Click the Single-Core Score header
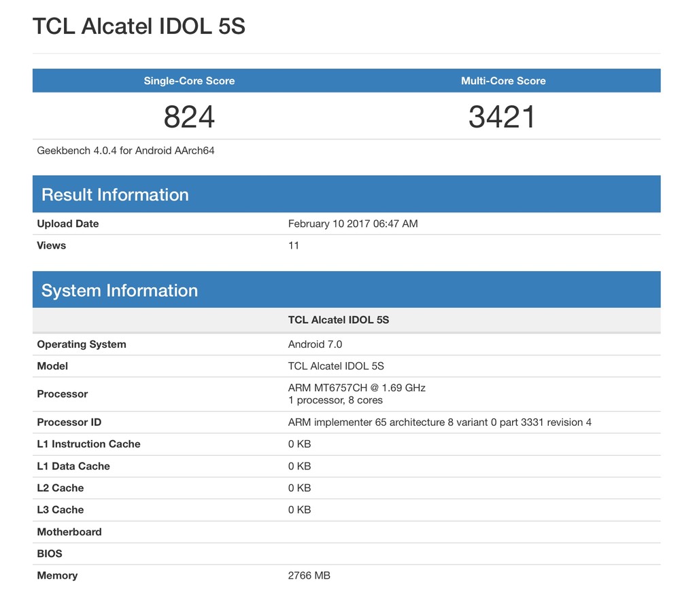The height and width of the screenshot is (595, 680). coord(189,81)
